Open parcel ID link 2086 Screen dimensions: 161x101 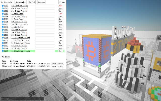6,38
